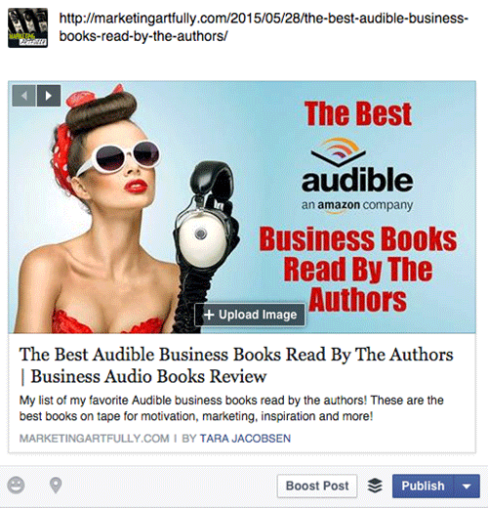Expand the Publish dropdown arrow
This screenshot has height=508, width=488.
point(467,487)
